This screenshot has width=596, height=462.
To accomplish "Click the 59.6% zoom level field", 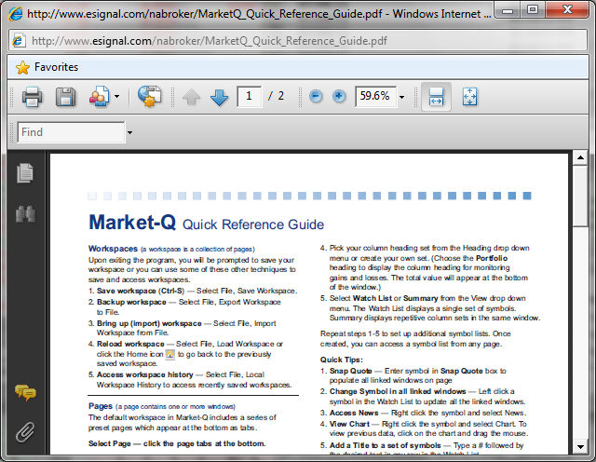I will tap(376, 96).
